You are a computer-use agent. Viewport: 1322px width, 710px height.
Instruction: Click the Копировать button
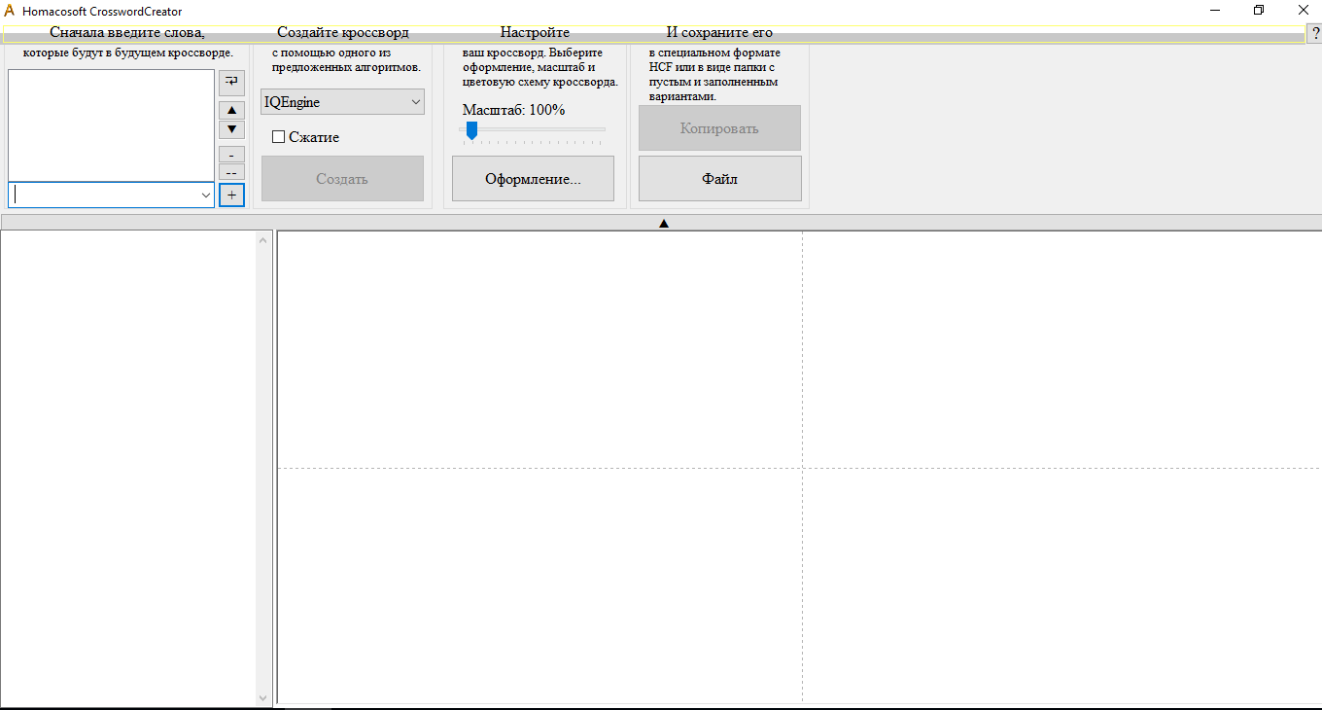719,128
